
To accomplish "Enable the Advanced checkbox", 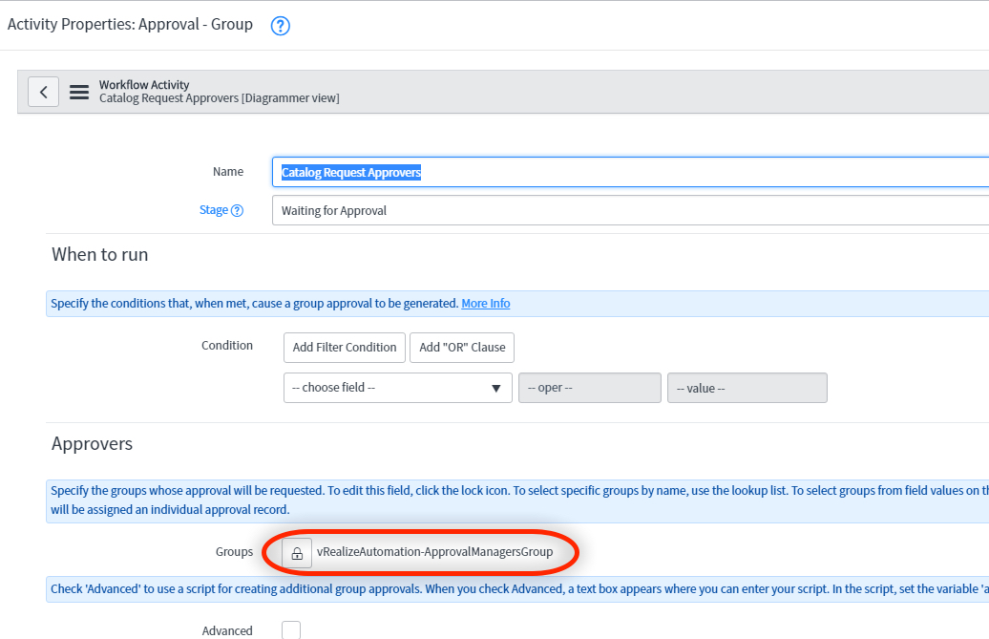I will [291, 630].
